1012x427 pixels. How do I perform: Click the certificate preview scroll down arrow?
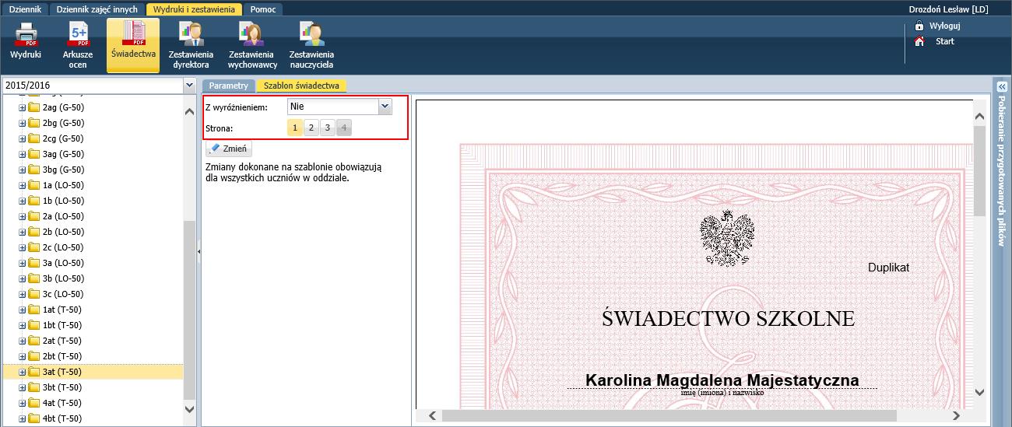pos(979,393)
